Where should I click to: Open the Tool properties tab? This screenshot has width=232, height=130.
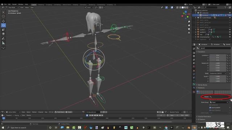point(194,49)
